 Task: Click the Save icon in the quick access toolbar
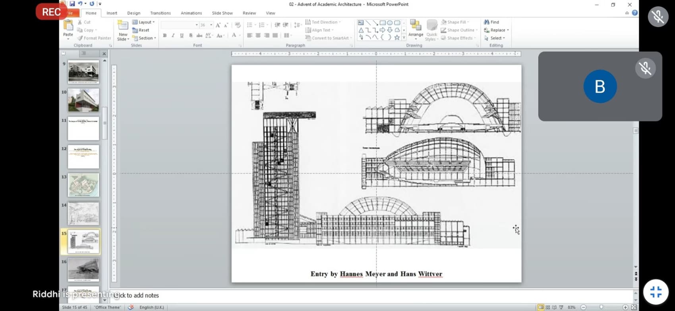(72, 4)
